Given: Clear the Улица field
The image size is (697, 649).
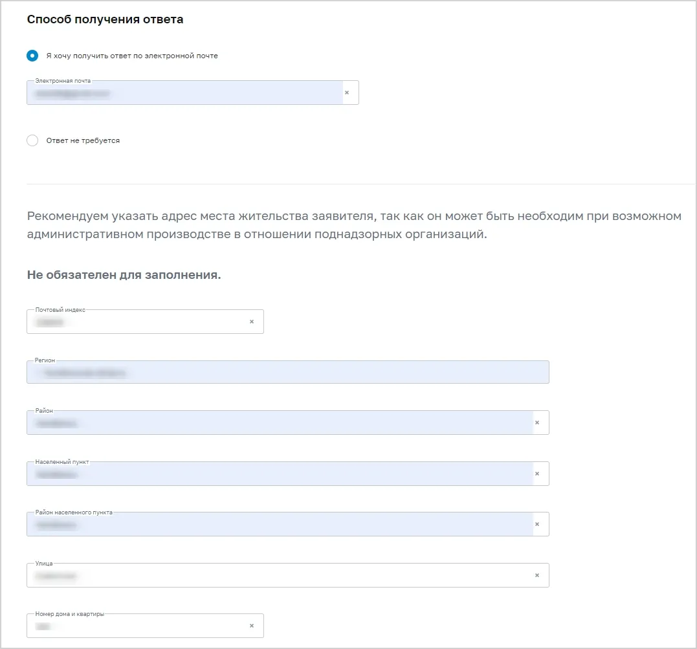Looking at the screenshot, I should pyautogui.click(x=537, y=575).
